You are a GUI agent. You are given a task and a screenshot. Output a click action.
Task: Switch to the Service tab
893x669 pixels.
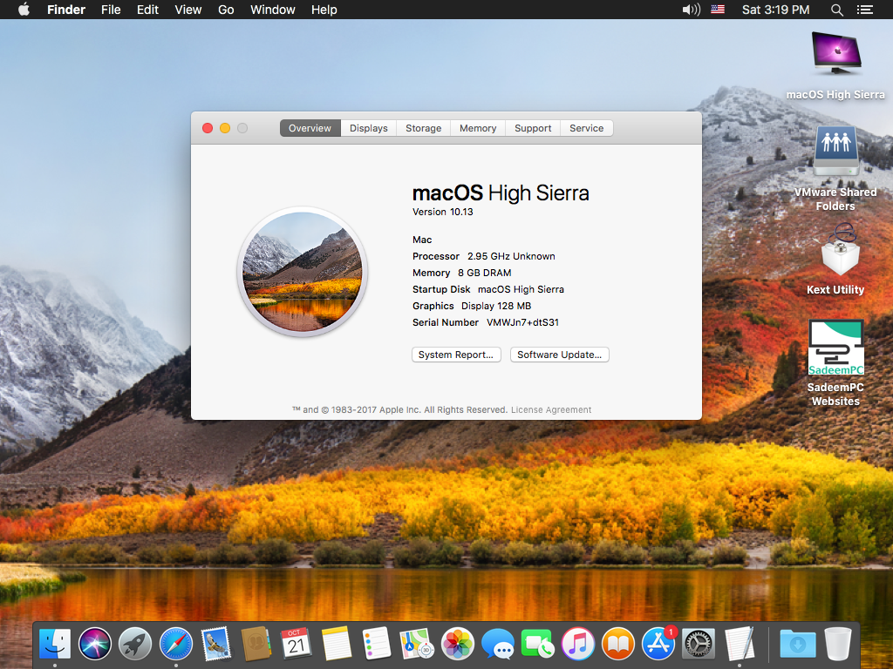(587, 128)
